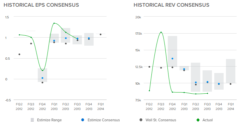Select EPS actual low point at FQ4 2012
The height and width of the screenshot is (124, 237).
[42, 71]
